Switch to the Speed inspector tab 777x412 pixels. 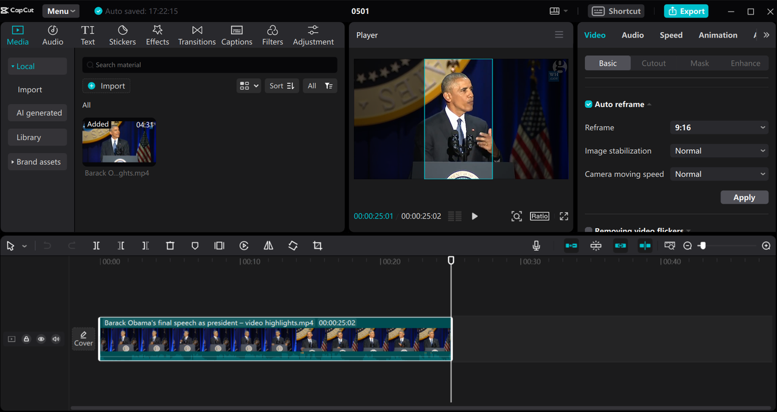point(671,35)
